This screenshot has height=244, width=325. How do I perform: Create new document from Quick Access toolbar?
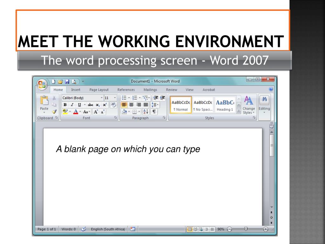(x=53, y=82)
